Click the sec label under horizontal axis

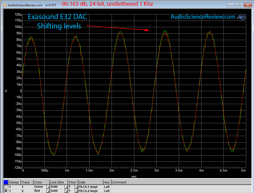pyautogui.click(x=134, y=177)
